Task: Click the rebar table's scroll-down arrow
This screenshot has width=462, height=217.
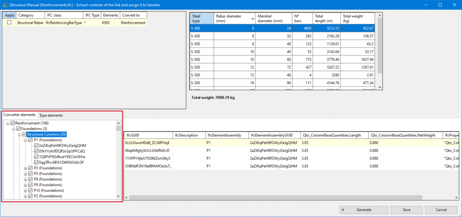Action: [x=379, y=87]
